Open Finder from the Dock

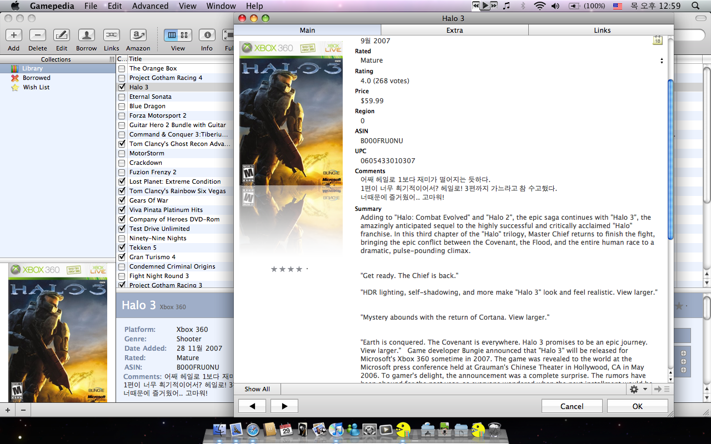pos(220,430)
